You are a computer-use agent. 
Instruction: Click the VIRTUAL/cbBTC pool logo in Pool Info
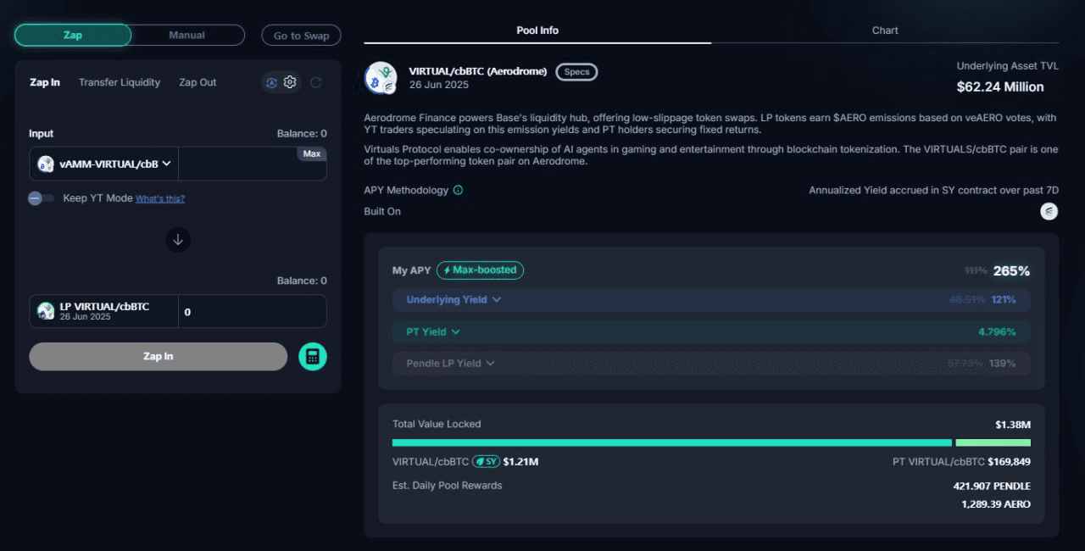click(x=381, y=78)
